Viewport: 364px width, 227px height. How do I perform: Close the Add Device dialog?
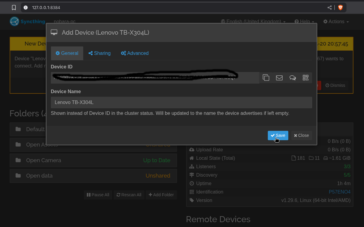(x=302, y=135)
